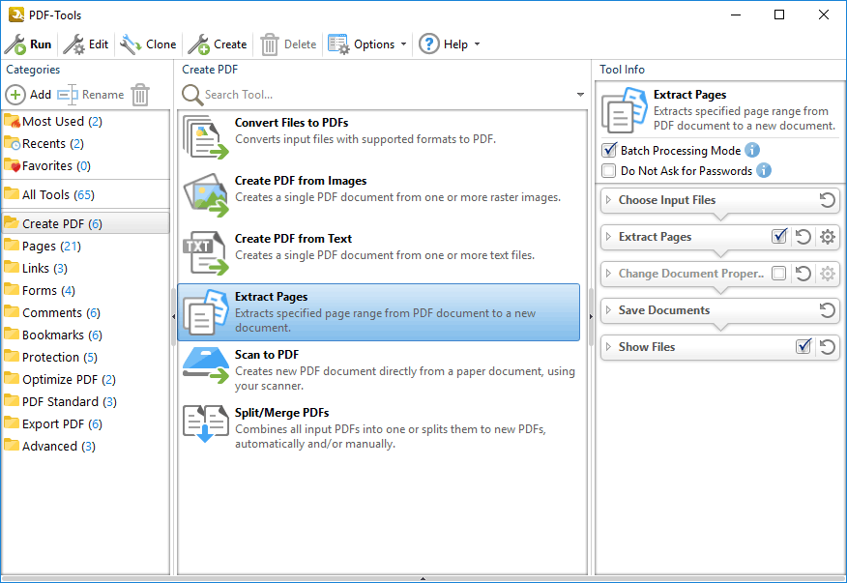Click the category trash can icon

(140, 95)
